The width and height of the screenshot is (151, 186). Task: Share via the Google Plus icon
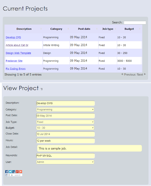pyautogui.click(x=17, y=171)
